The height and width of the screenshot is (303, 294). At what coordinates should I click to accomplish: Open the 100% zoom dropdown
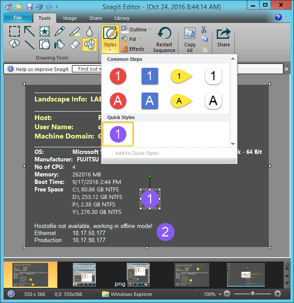point(220,294)
